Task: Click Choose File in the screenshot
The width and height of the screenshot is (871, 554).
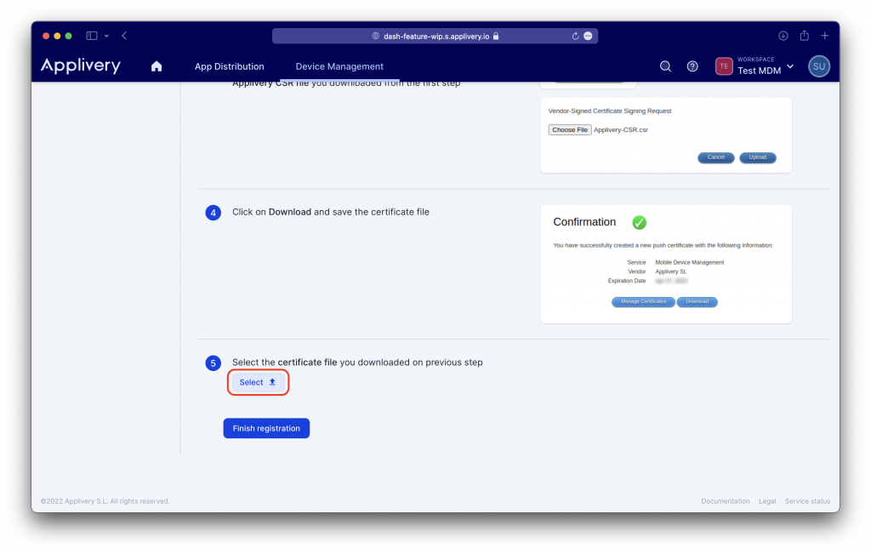Action: click(569, 130)
